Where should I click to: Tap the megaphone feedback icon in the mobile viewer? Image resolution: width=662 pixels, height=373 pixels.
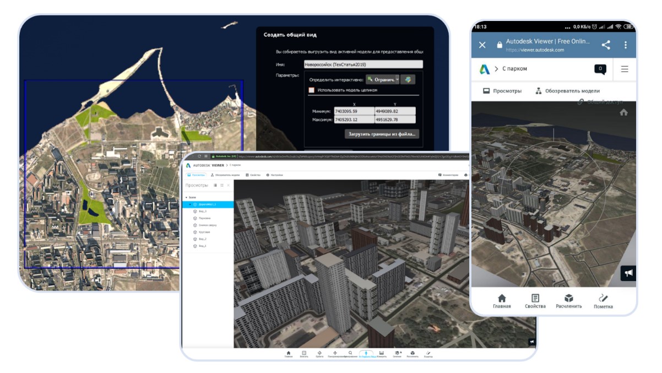628,273
